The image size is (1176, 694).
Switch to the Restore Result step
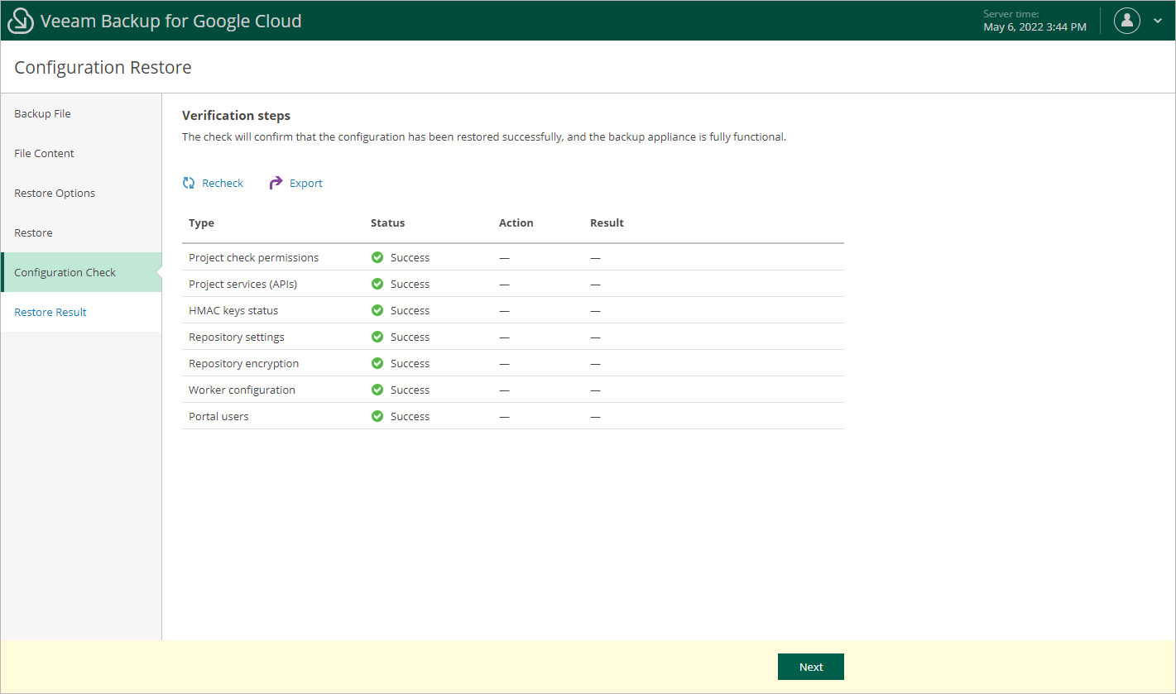coord(50,312)
